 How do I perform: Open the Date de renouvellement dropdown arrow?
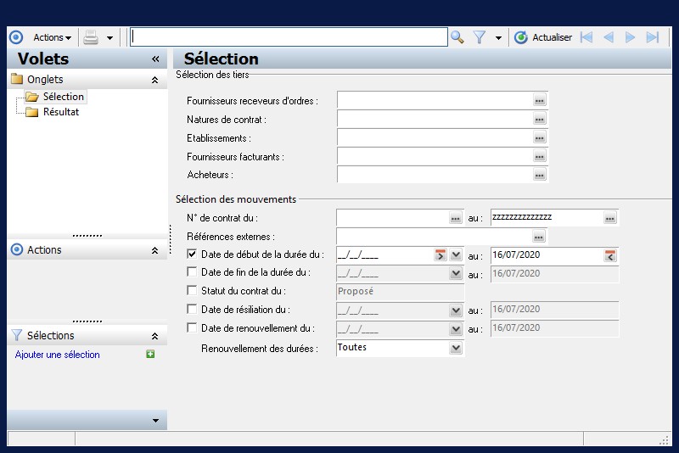(x=456, y=329)
